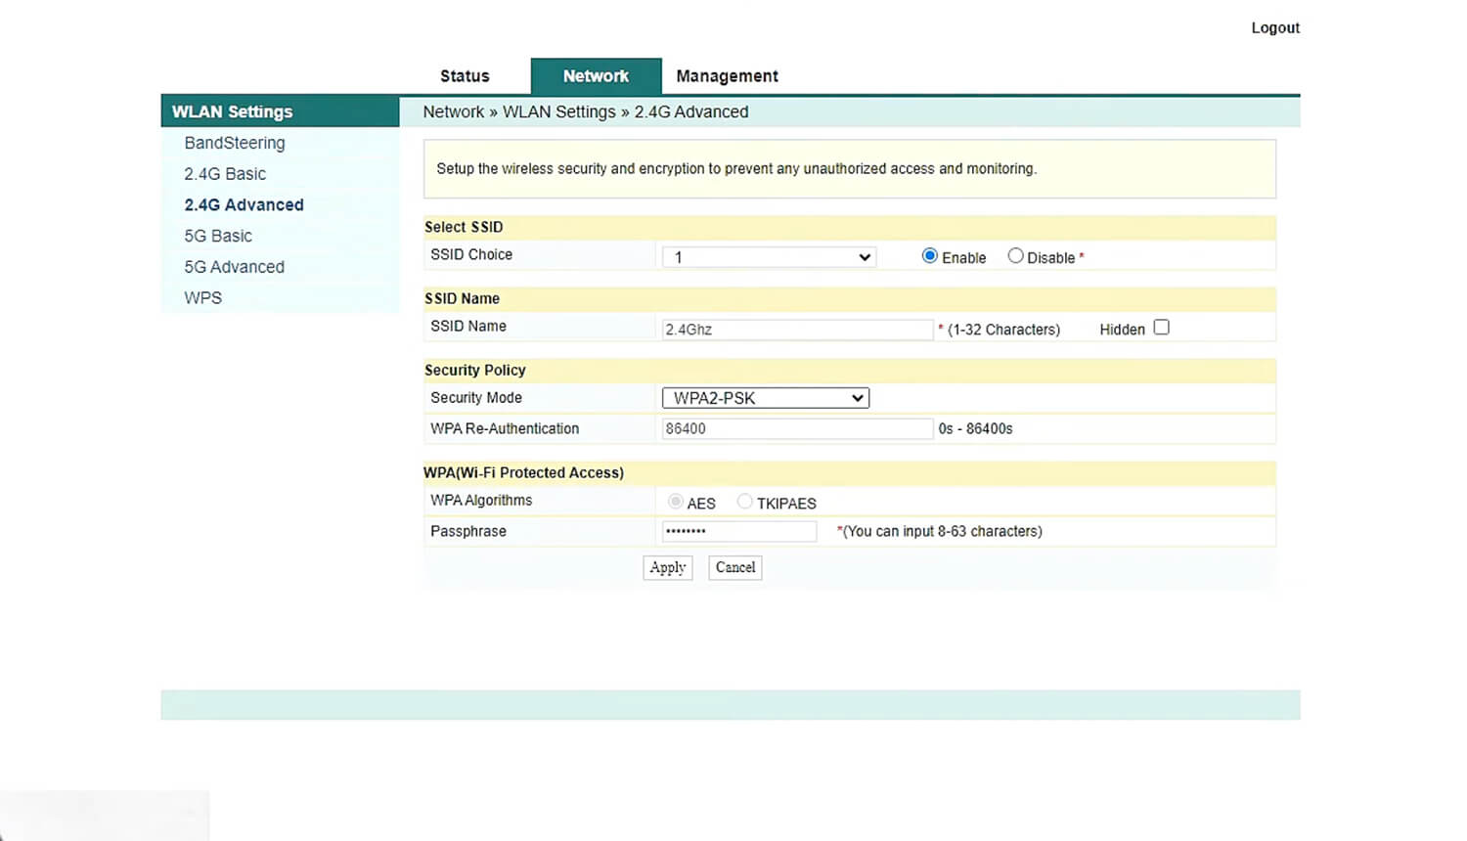The height and width of the screenshot is (841, 1467).
Task: Navigate to 5G Advanced settings
Action: 234,267
